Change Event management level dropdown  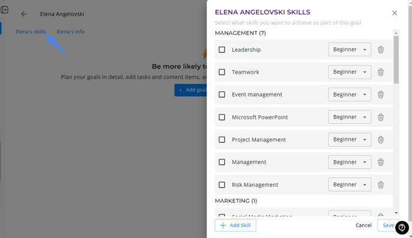(x=350, y=94)
